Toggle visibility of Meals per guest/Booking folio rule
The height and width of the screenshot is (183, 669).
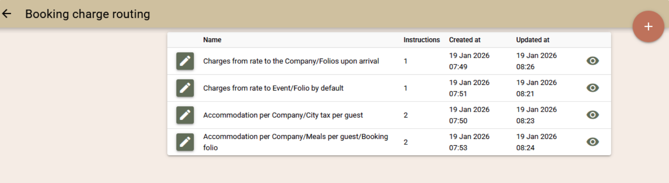592,142
